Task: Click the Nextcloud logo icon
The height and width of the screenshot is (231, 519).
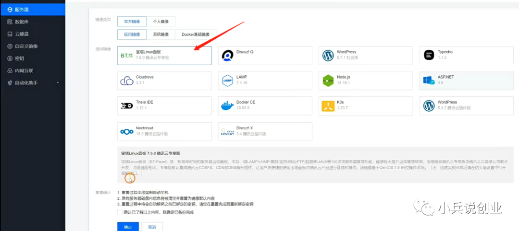Action: pyautogui.click(x=127, y=132)
